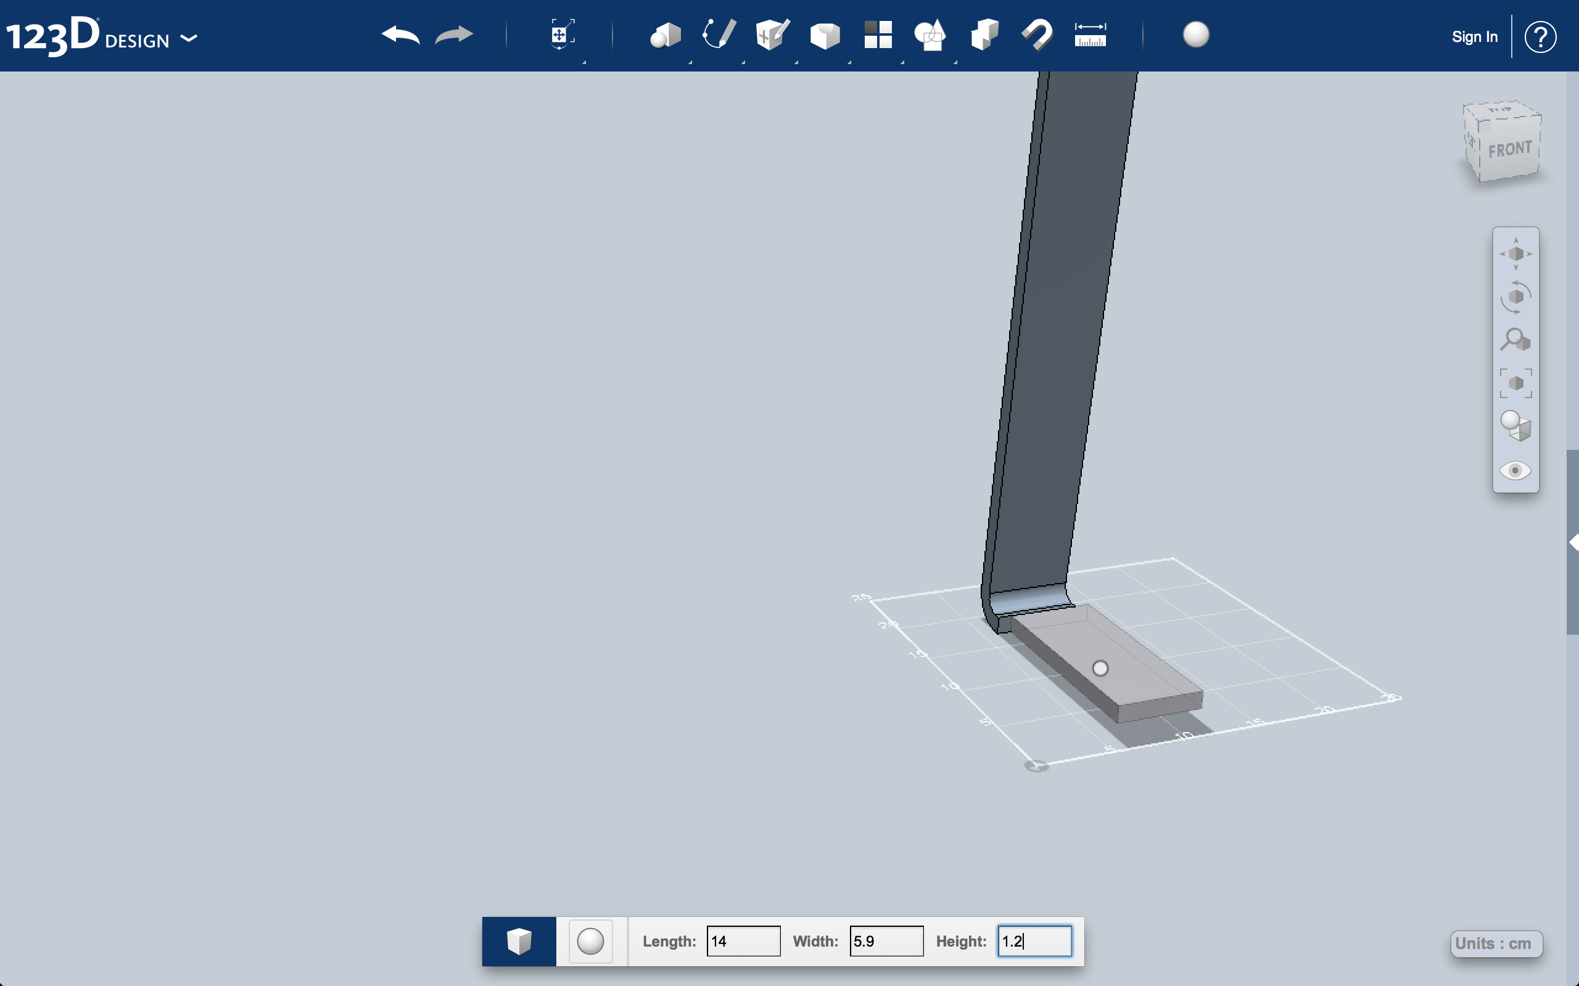Click the Units : cm button
The image size is (1579, 986).
[x=1496, y=943]
